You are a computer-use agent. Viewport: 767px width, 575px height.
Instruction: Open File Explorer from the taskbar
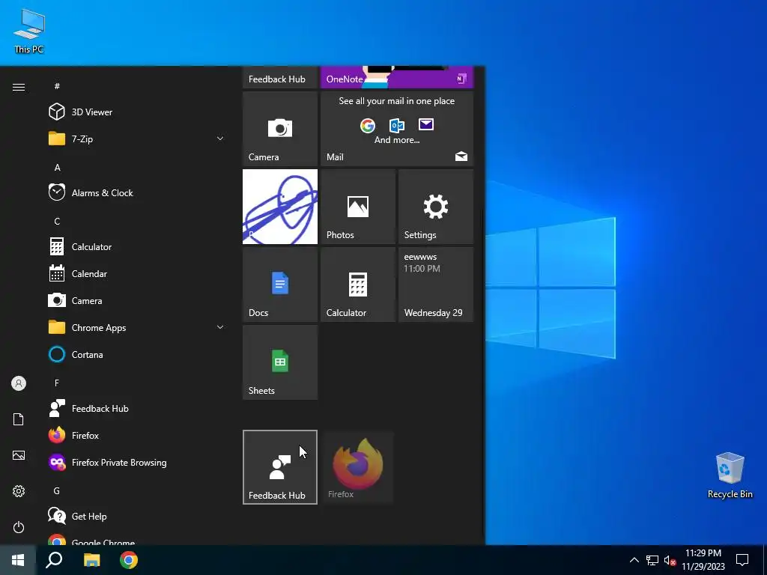[91, 560]
